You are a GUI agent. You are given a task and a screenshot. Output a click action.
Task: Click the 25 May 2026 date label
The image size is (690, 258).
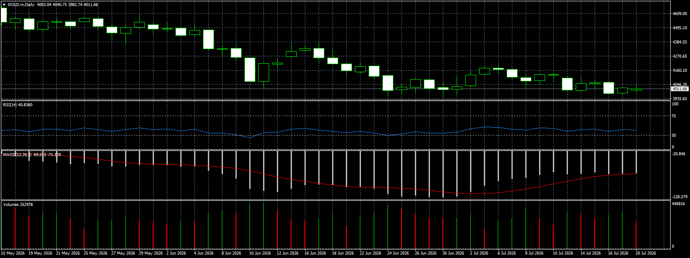[96, 253]
